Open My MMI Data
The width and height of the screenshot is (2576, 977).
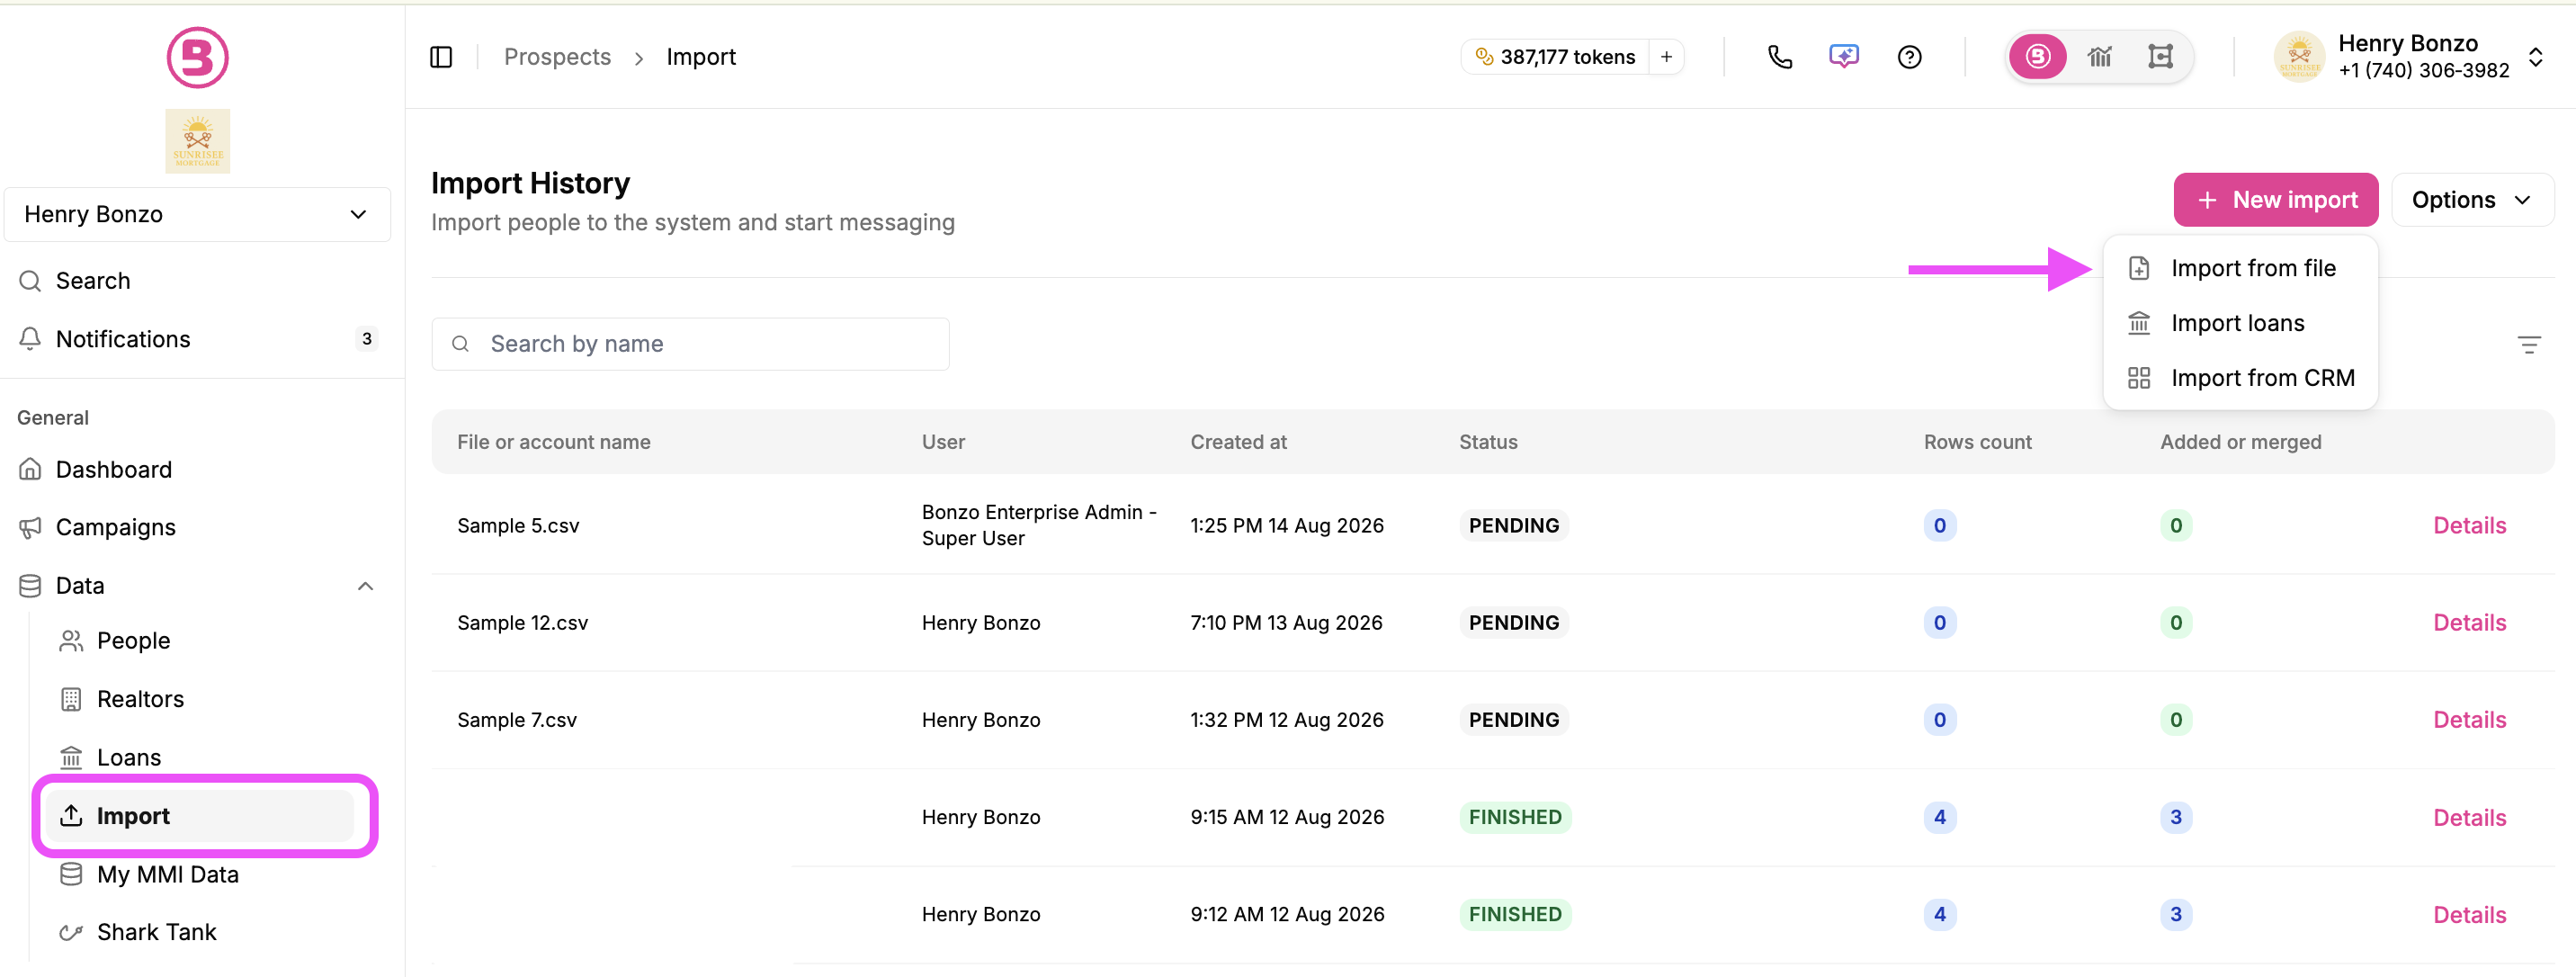pyautogui.click(x=168, y=875)
